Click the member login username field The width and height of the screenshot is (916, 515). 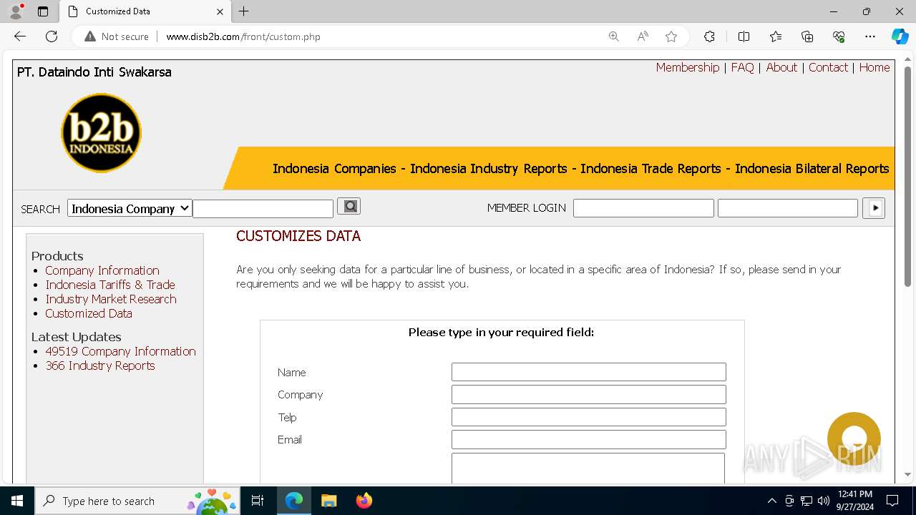643,208
